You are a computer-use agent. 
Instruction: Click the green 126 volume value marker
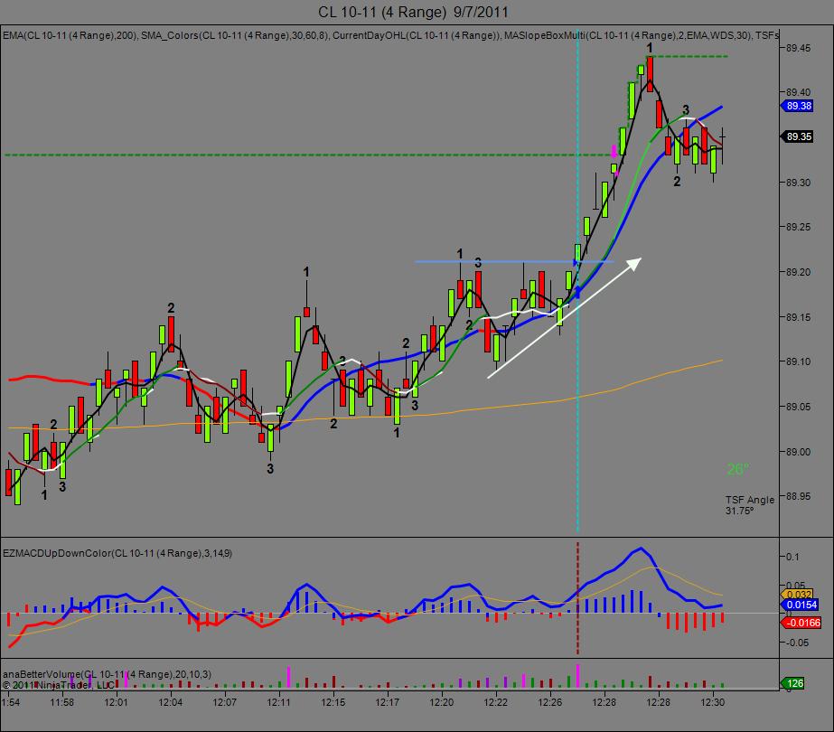pyautogui.click(x=792, y=683)
